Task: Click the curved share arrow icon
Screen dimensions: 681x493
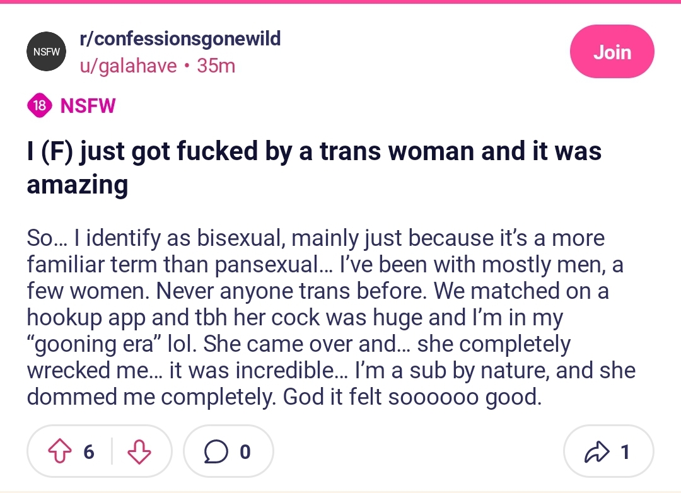Action: pyautogui.click(x=597, y=452)
